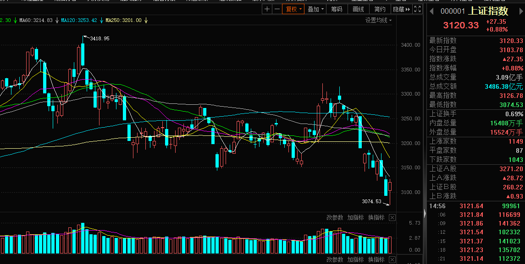
Task: Toggle the 简约 simple display mode
Action: pos(380,9)
